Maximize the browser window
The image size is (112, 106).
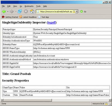tap(106, 2)
